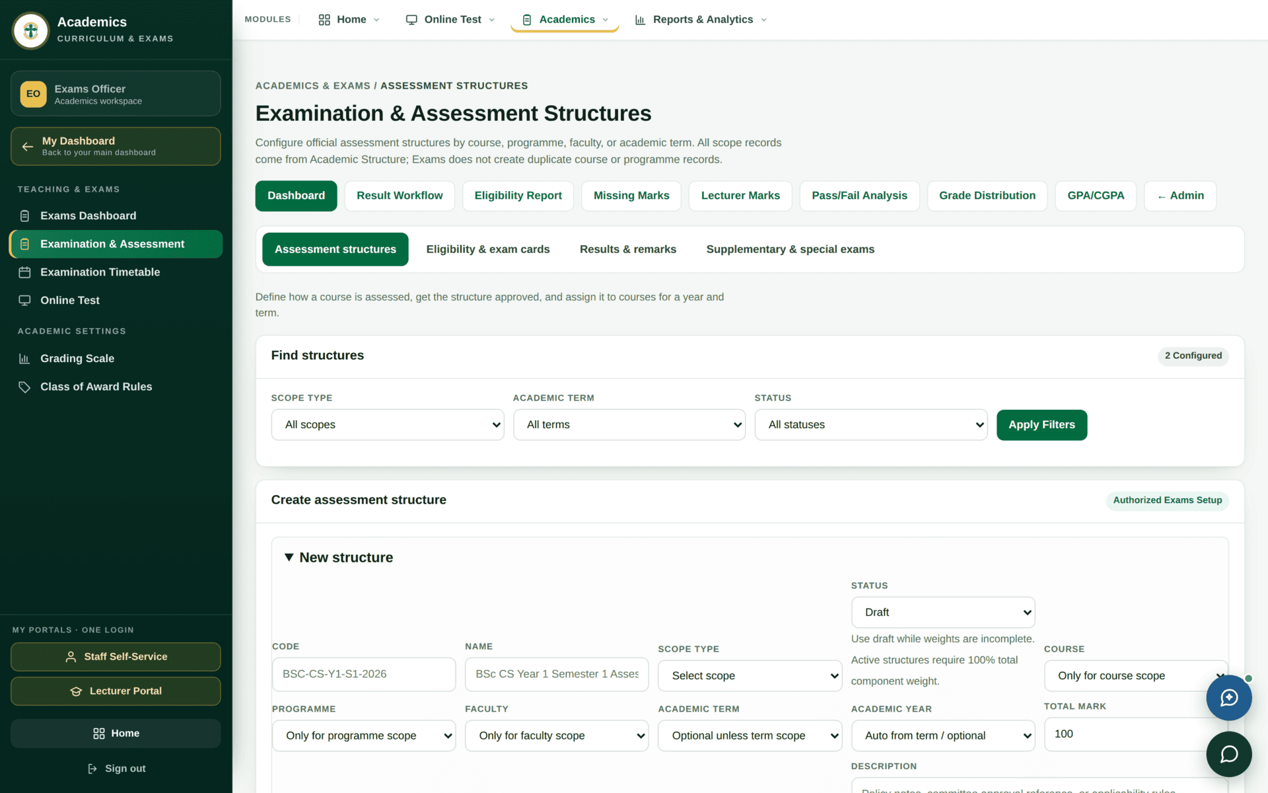Open the Only for course scope dropdown
Viewport: 1268px width, 793px height.
pos(1136,676)
